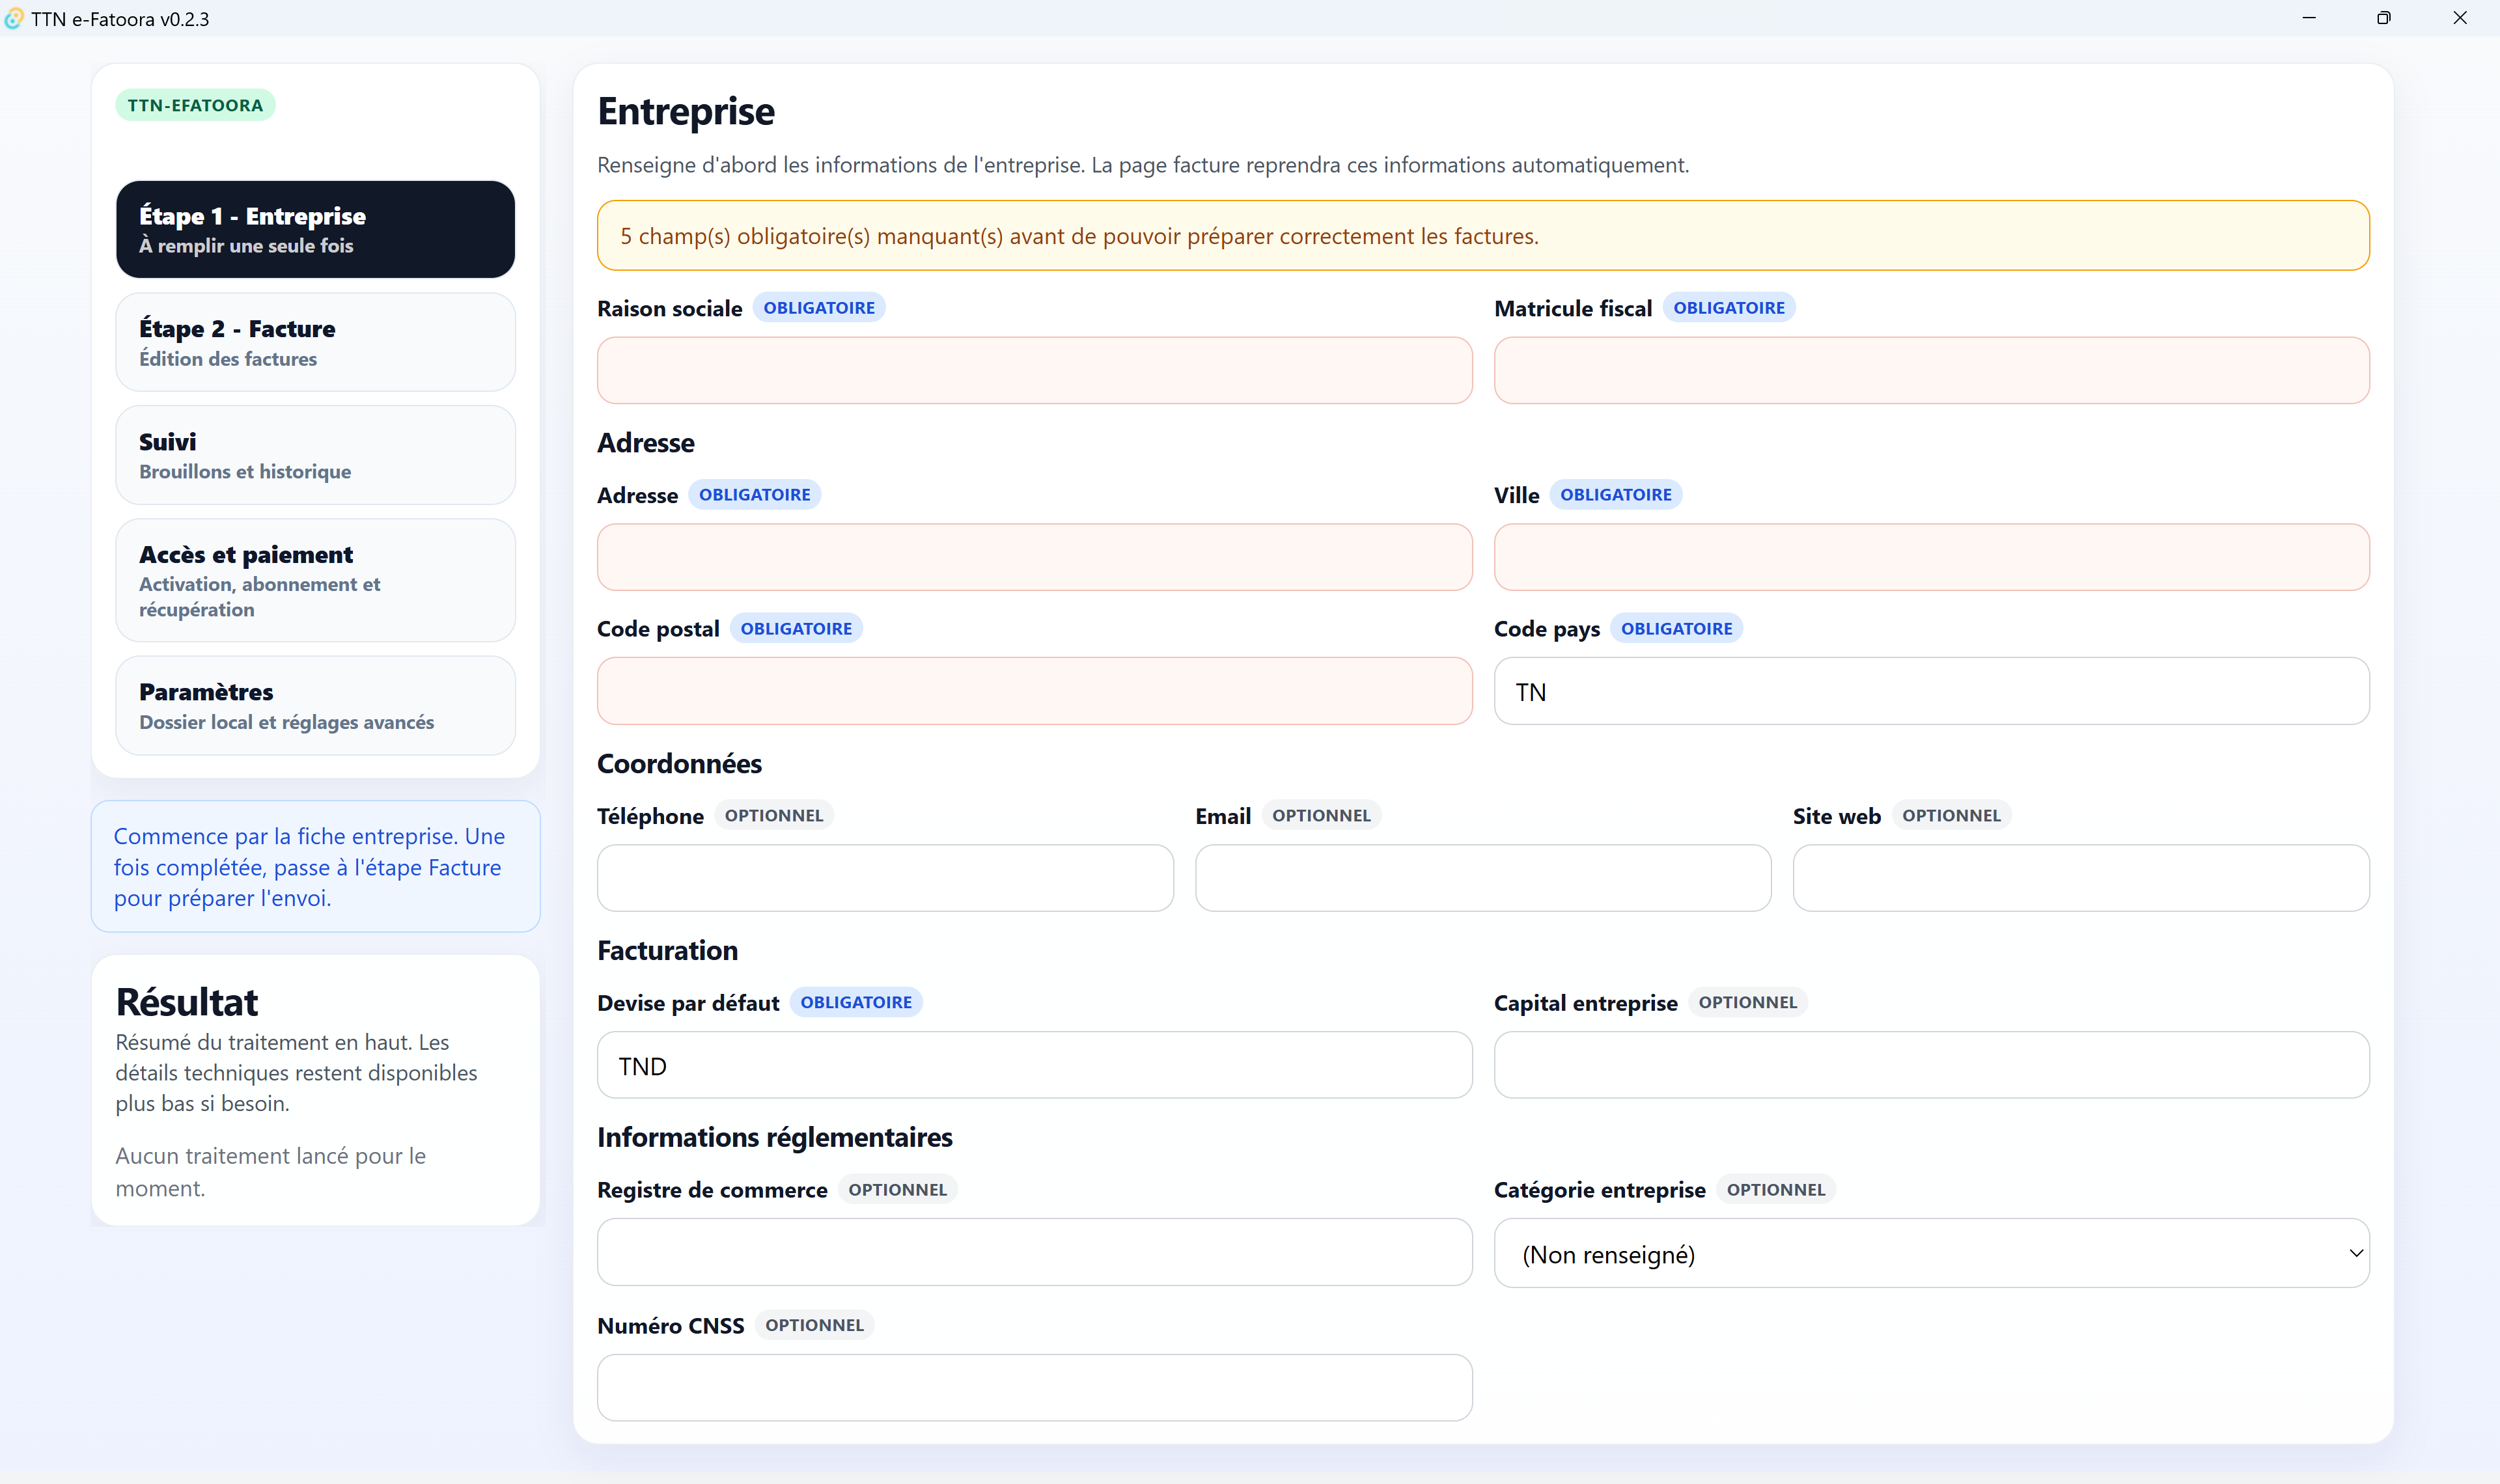This screenshot has height=1484, width=2500.
Task: Click the Capital entreprise field
Action: [1929, 1064]
